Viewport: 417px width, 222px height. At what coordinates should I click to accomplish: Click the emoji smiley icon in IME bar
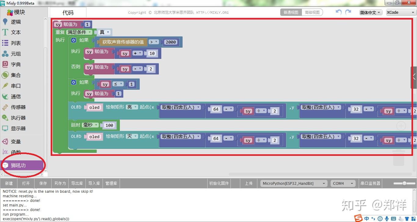[380, 219]
